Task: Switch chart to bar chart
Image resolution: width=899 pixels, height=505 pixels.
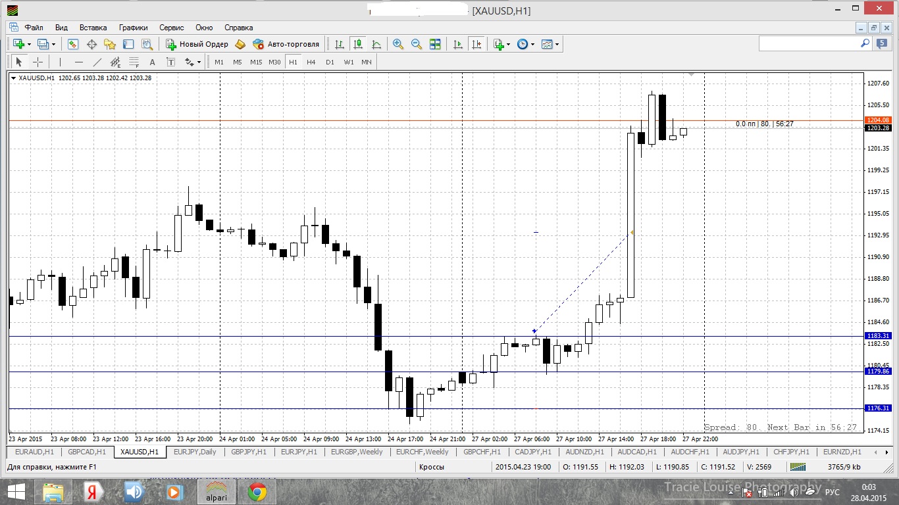Action: [x=339, y=44]
